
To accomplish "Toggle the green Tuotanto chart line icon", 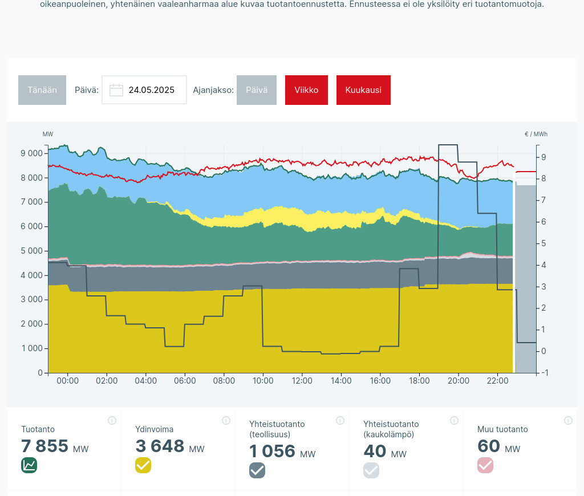I will (29, 465).
